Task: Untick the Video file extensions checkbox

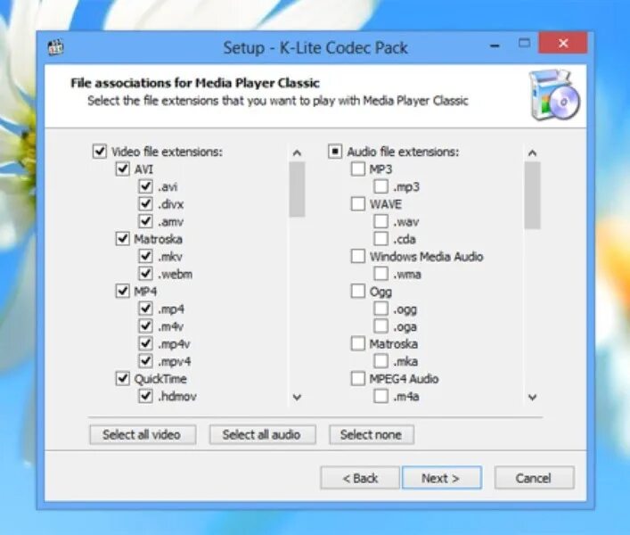Action: tap(100, 152)
